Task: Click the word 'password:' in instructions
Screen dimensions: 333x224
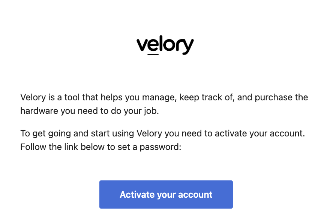Action: point(160,147)
